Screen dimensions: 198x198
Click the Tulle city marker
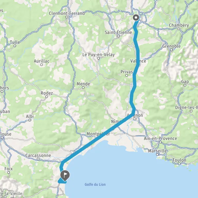tap(15, 46)
